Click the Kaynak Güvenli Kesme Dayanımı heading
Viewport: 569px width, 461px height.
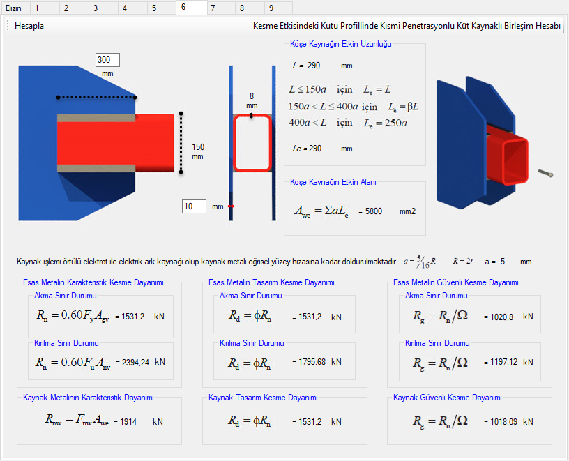pyautogui.click(x=448, y=398)
